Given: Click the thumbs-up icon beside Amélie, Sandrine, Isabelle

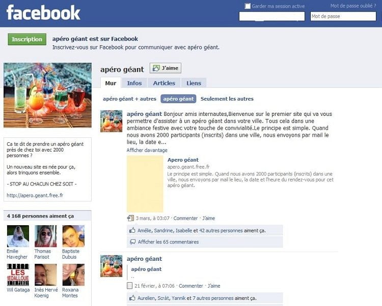Looking at the screenshot, I should point(132,230).
